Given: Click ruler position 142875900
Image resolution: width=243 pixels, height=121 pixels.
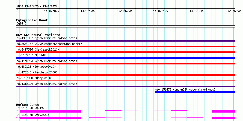Looking at the screenshot, I should click(88, 11).
